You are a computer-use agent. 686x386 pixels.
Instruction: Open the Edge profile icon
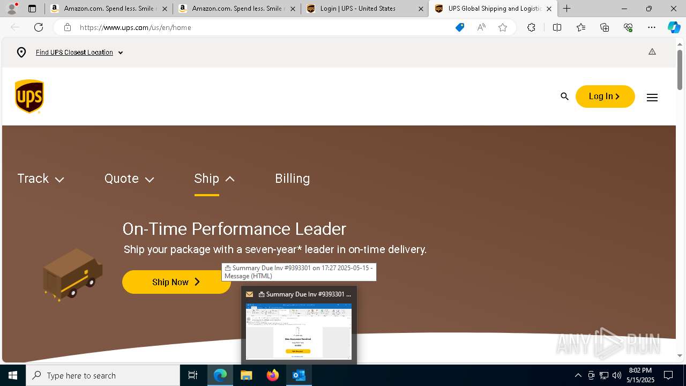11,9
